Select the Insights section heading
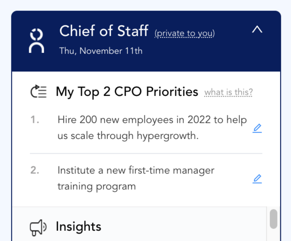Screen dimensions: 291x241 tap(78, 226)
